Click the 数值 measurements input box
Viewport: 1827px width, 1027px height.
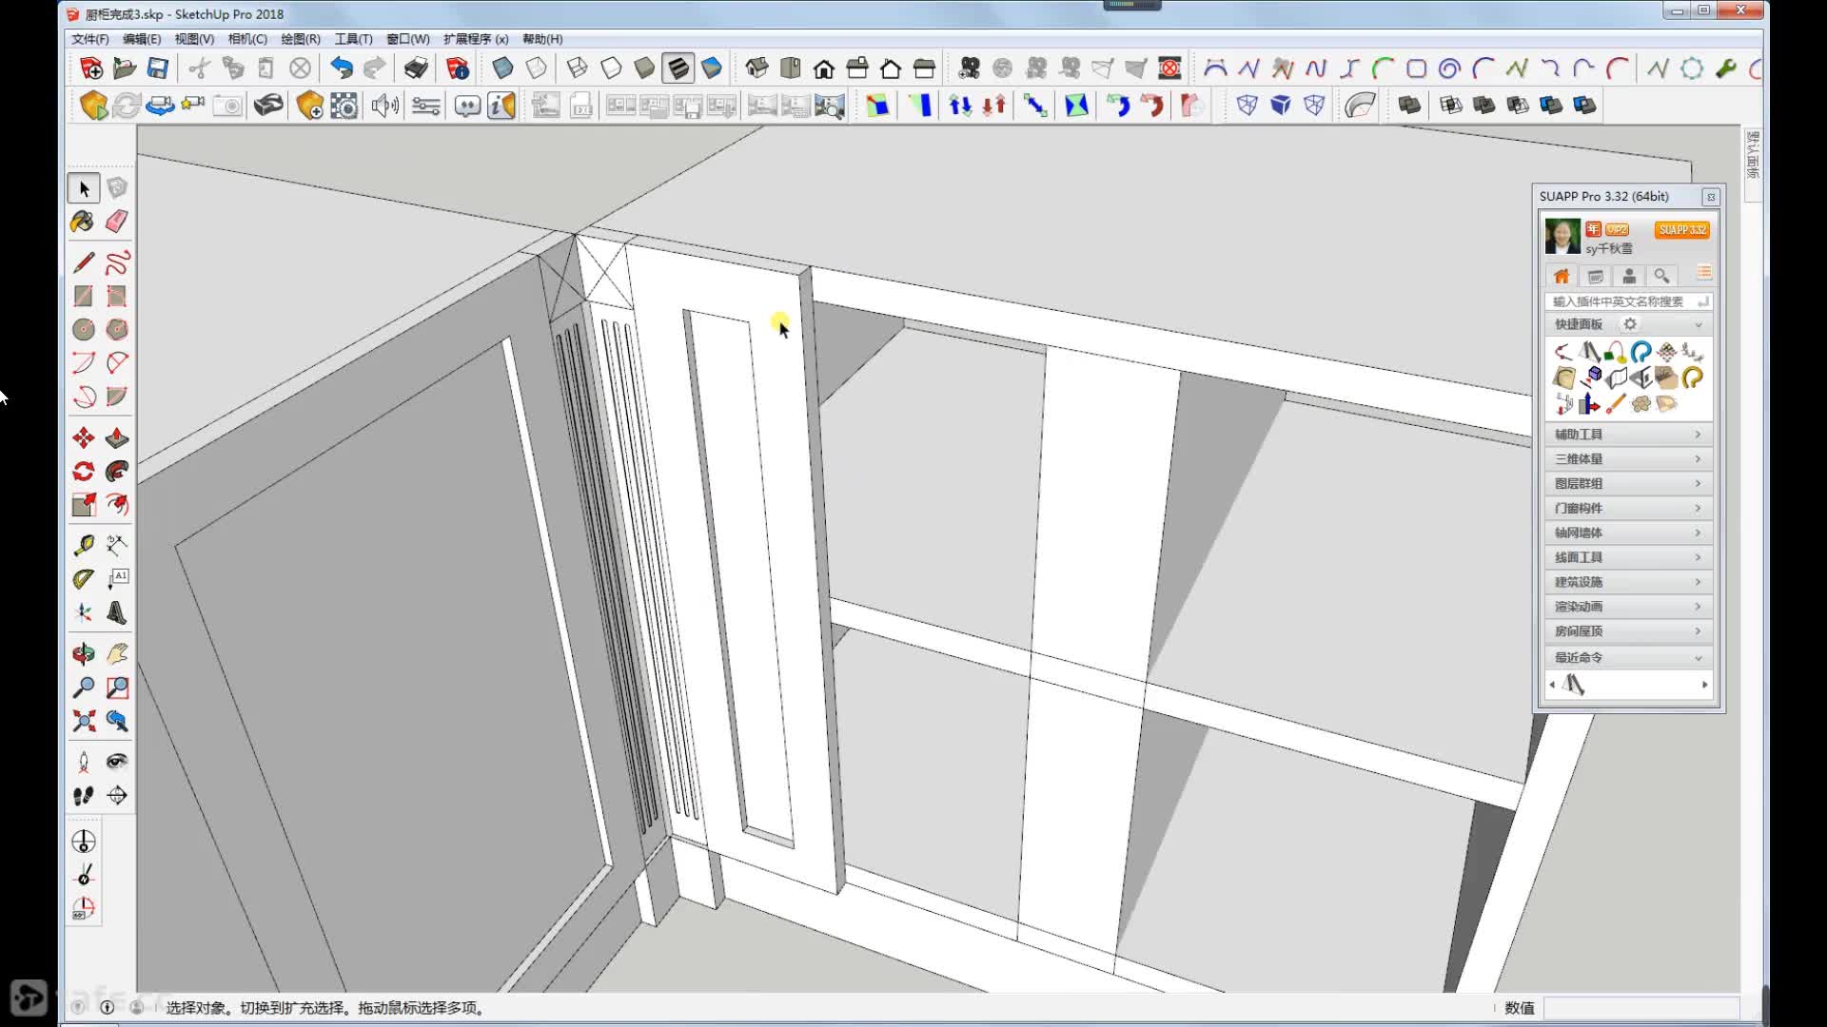point(1641,1008)
